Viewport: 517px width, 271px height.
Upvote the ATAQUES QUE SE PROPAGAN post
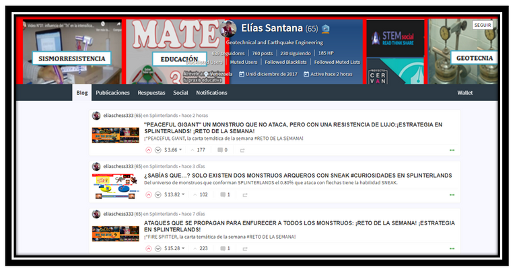(x=149, y=249)
